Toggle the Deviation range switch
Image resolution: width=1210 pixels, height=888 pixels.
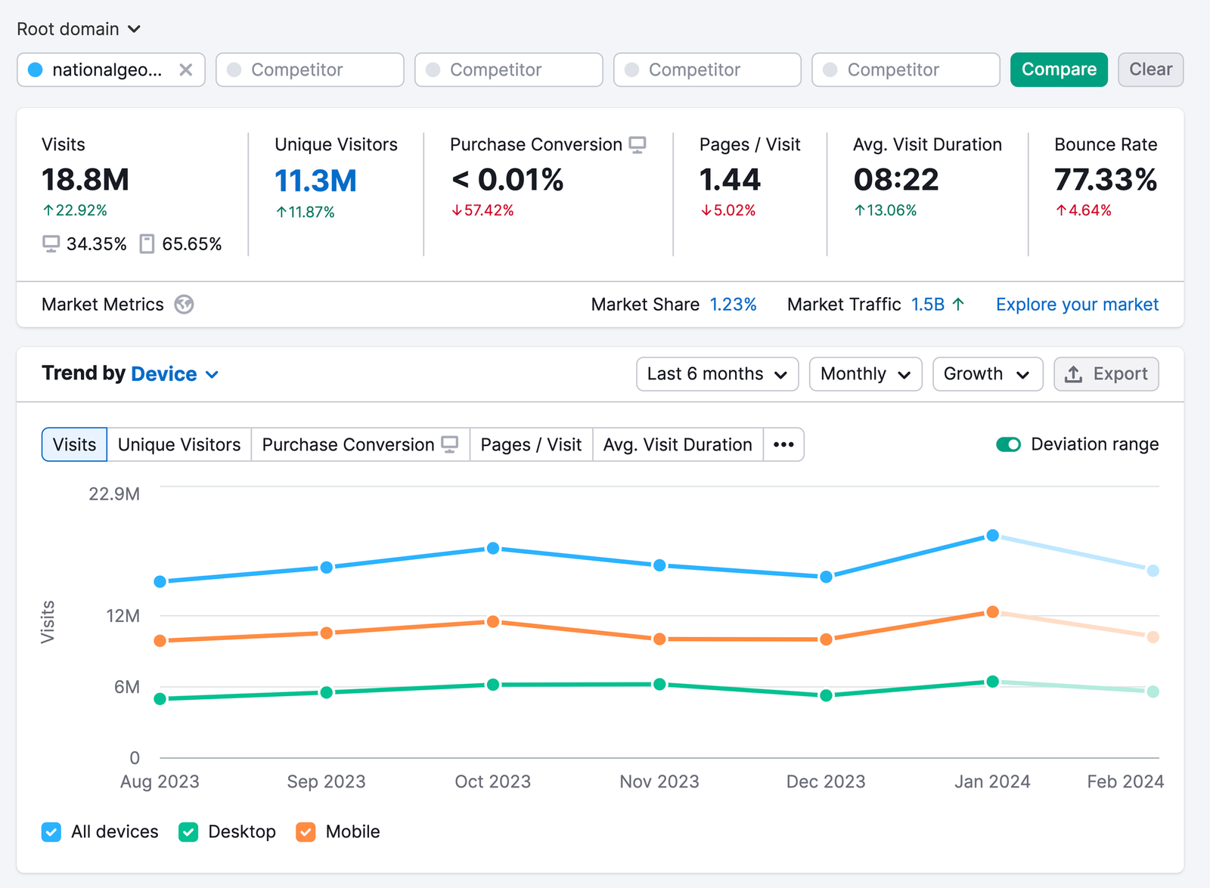(x=1008, y=444)
